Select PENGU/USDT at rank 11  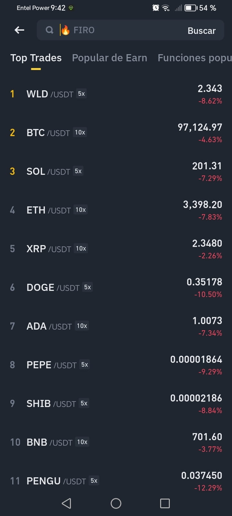point(116,481)
